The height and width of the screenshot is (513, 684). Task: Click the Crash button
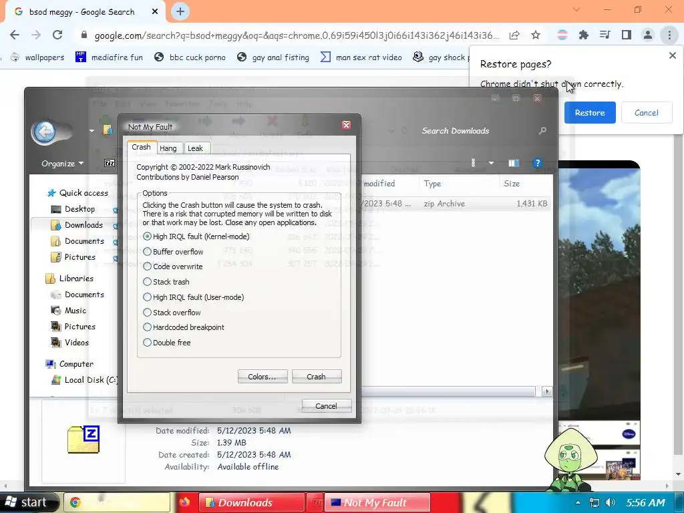click(x=316, y=377)
